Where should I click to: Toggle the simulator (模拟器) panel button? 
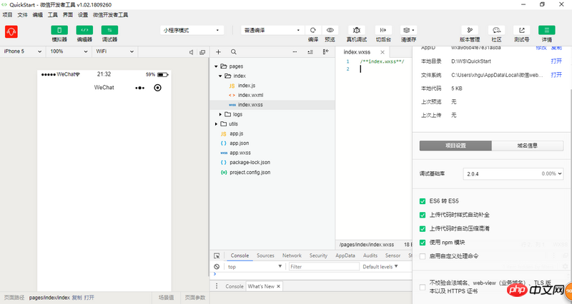click(59, 30)
